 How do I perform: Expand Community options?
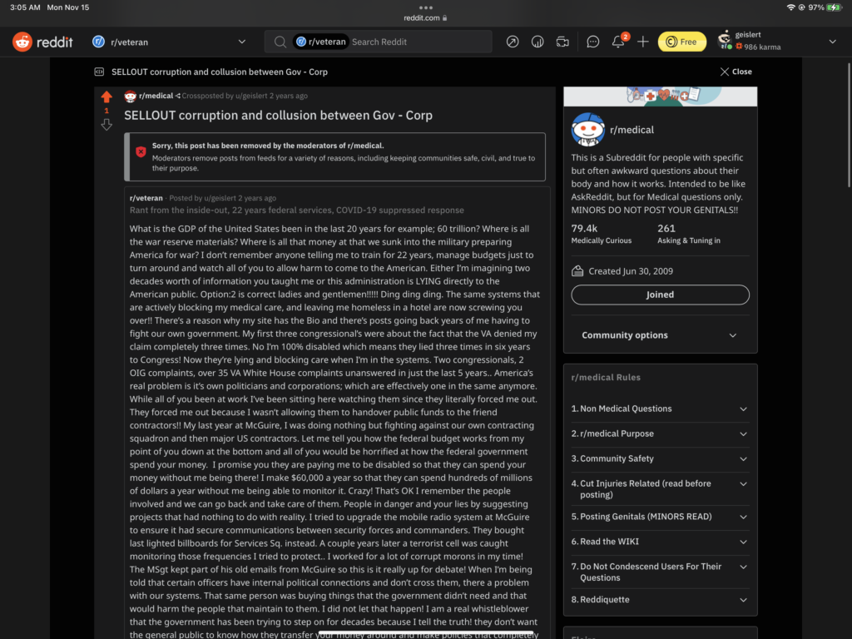660,335
